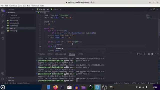Run the Python file with play button
160x90 pixels.
click(x=149, y=9)
